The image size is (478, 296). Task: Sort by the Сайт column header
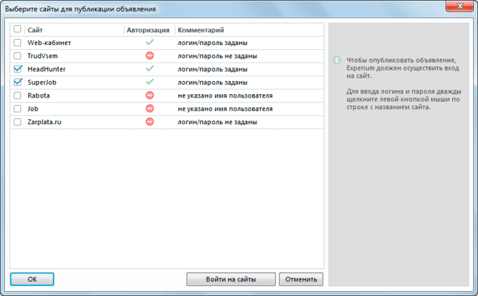point(35,30)
